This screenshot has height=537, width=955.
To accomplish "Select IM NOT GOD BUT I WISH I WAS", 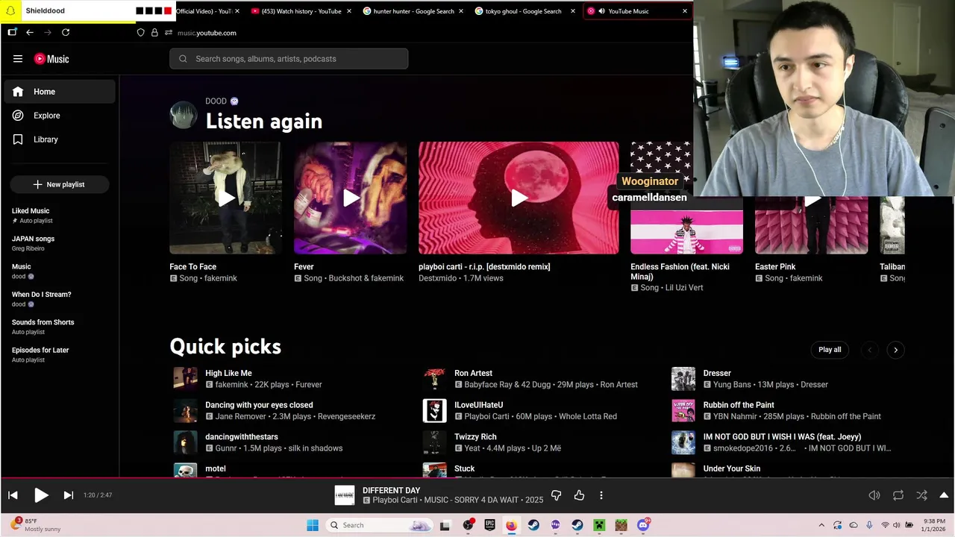I will click(x=782, y=437).
